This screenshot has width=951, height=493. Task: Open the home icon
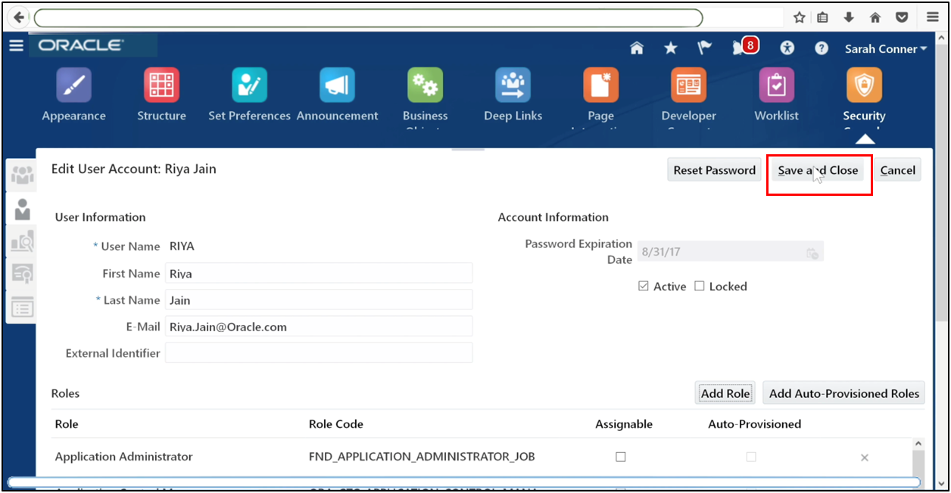pos(637,47)
